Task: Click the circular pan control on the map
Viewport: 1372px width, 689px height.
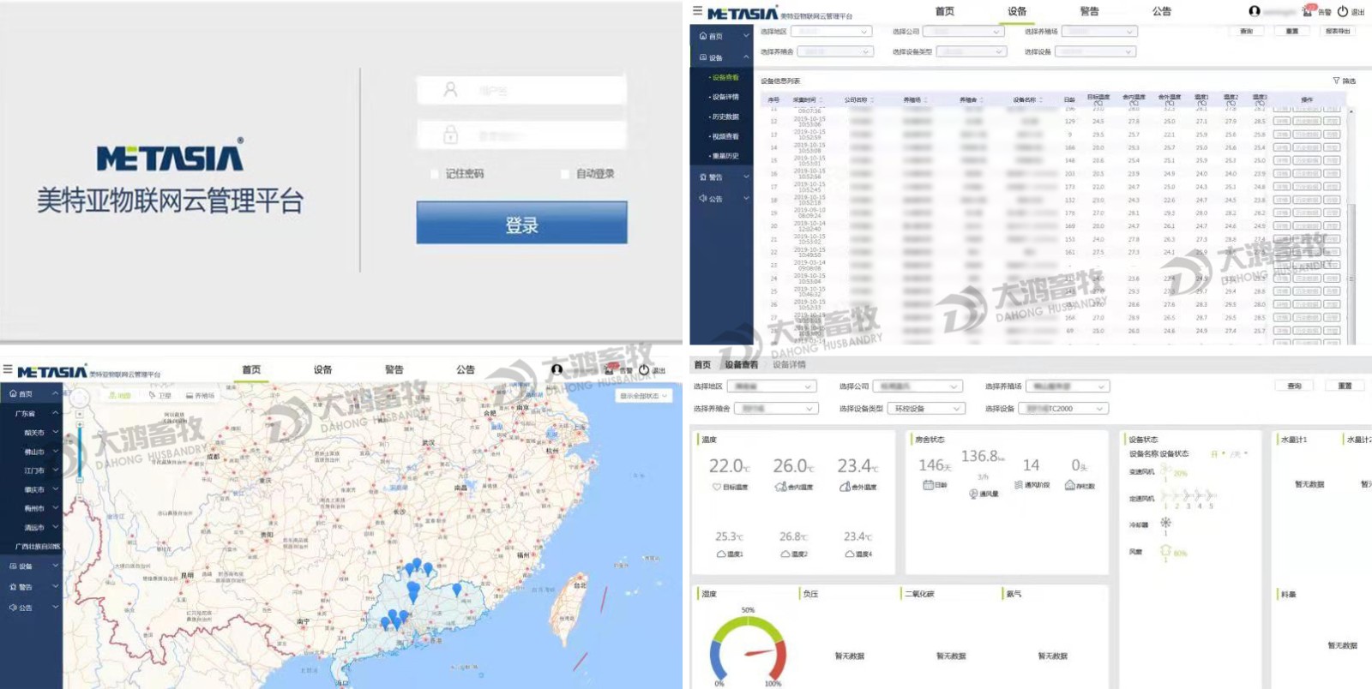Action: tap(80, 398)
